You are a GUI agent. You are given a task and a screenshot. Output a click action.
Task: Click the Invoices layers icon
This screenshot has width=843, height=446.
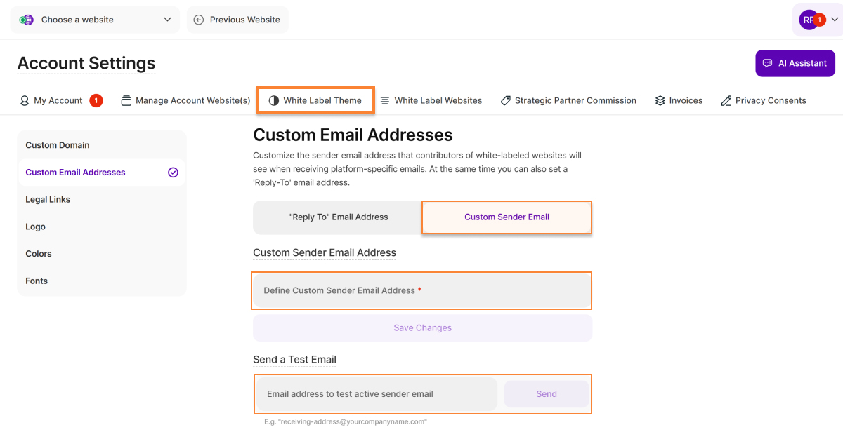tap(660, 101)
